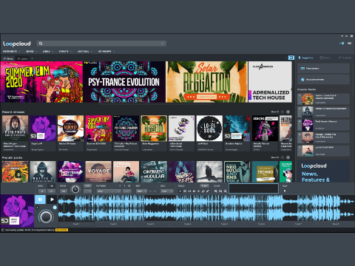
Task: Select previous pattern arrow
Action: pyautogui.click(x=120, y=186)
